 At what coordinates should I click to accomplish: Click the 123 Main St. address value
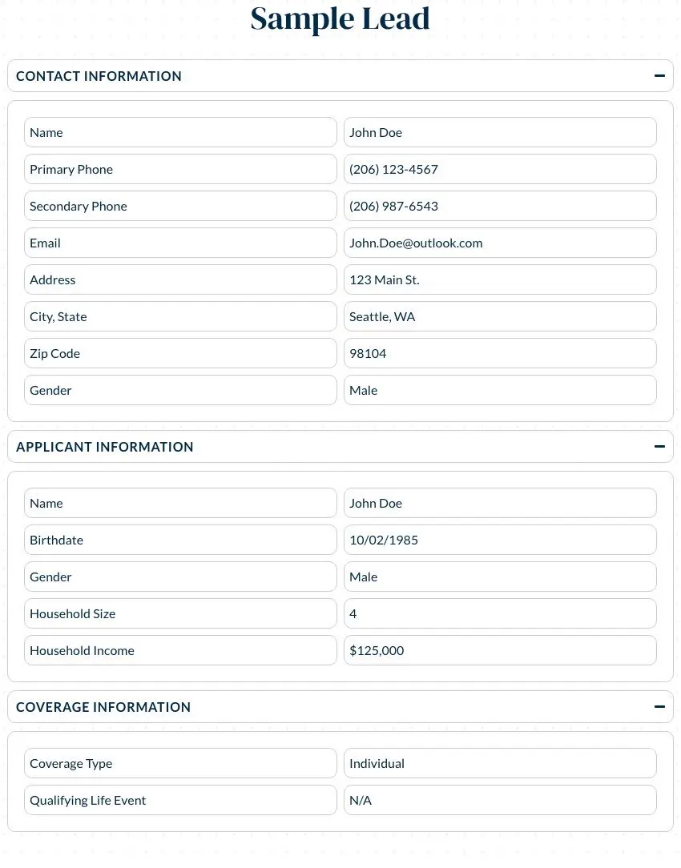click(500, 279)
